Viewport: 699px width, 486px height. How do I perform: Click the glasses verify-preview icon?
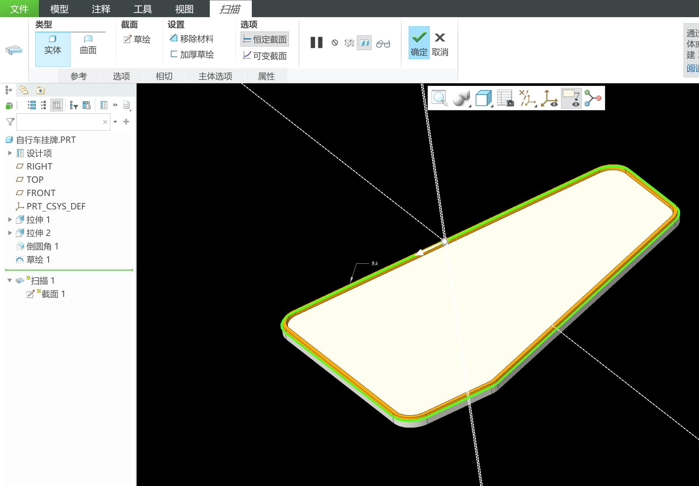click(x=383, y=43)
